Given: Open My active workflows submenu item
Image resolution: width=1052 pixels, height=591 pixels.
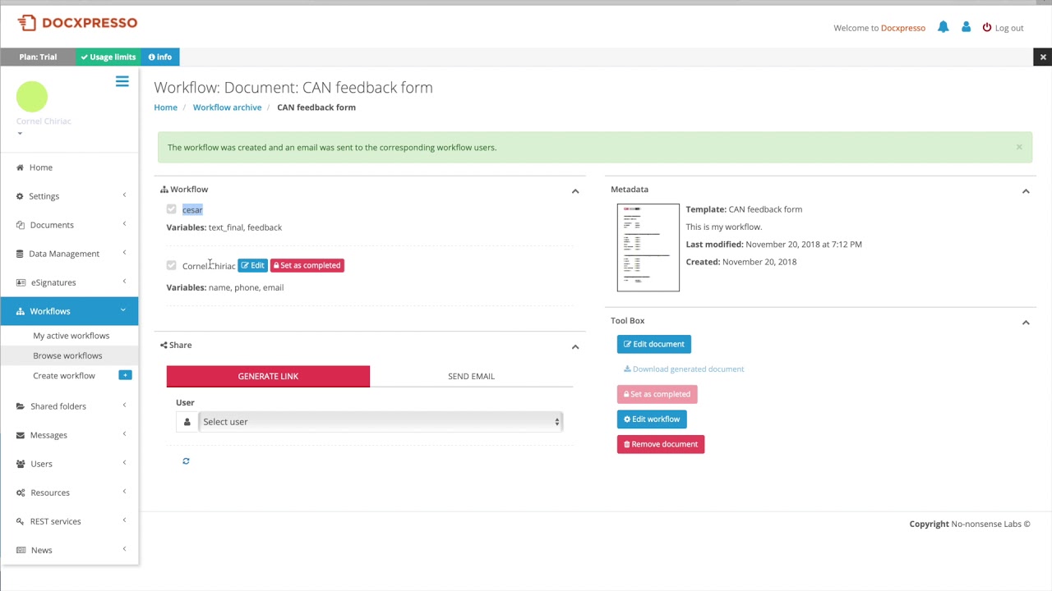Looking at the screenshot, I should click(x=71, y=336).
